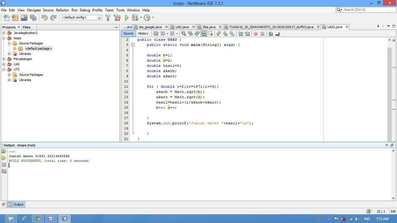This screenshot has height=223, width=397.
Task: Select the Source view button
Action: tap(128, 33)
